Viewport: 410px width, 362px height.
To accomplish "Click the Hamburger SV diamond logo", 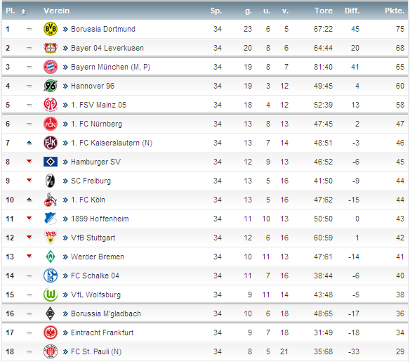I will 51,162.
